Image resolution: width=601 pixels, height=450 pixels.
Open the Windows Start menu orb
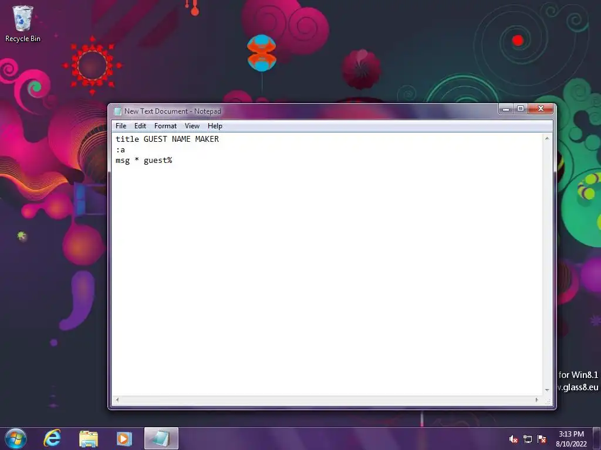pyautogui.click(x=16, y=438)
